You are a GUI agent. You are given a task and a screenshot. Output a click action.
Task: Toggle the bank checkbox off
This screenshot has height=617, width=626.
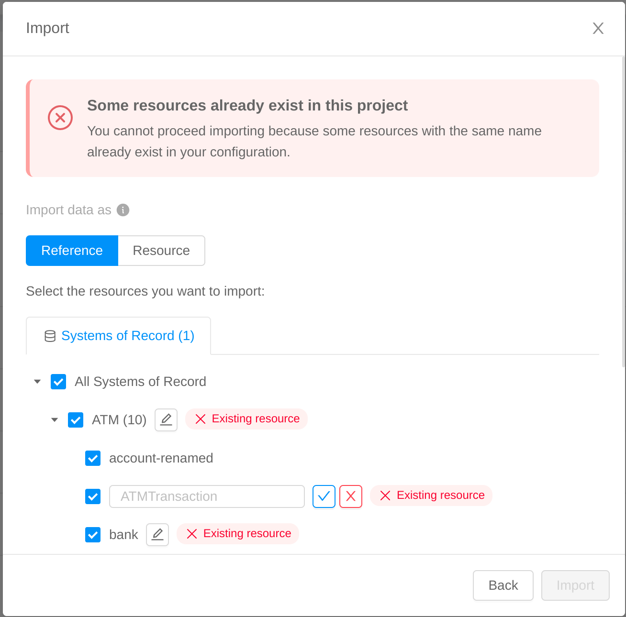click(x=93, y=535)
